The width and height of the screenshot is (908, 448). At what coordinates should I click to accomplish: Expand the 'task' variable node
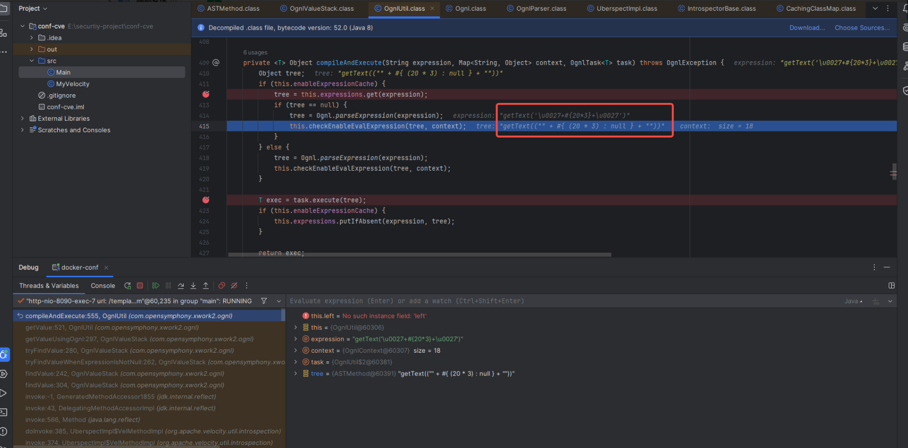[x=296, y=362]
